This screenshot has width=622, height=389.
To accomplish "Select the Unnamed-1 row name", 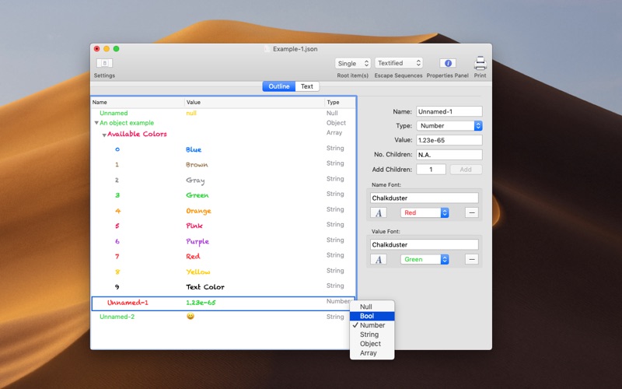I will [x=128, y=303].
